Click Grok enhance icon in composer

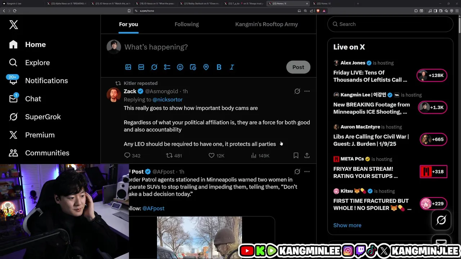pos(154,67)
